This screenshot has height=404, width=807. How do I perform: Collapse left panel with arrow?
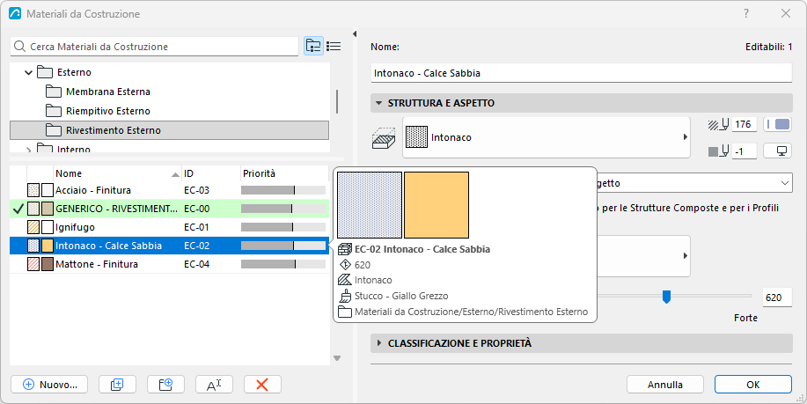(x=355, y=34)
